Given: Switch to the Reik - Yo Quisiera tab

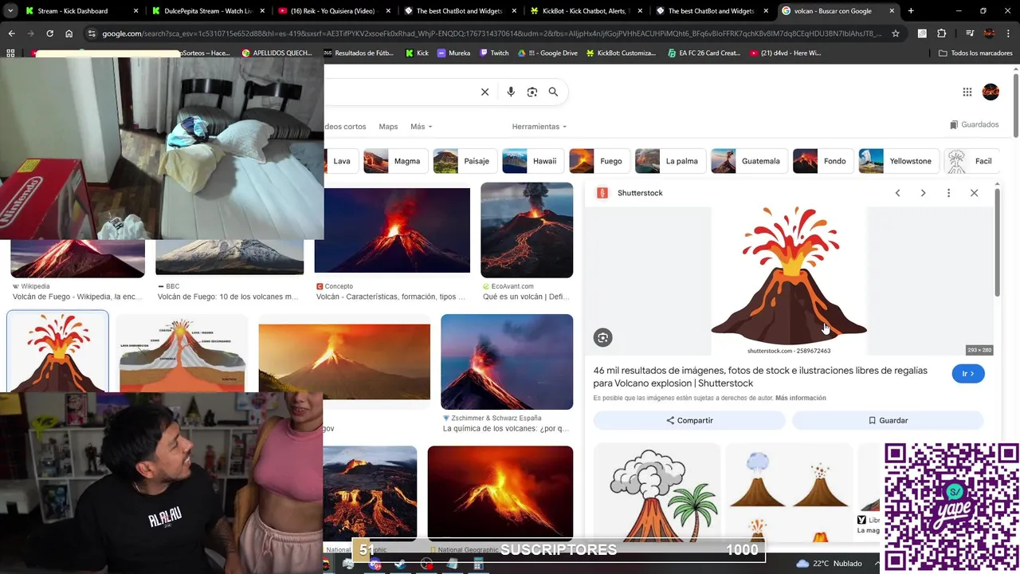Looking at the screenshot, I should pos(333,11).
